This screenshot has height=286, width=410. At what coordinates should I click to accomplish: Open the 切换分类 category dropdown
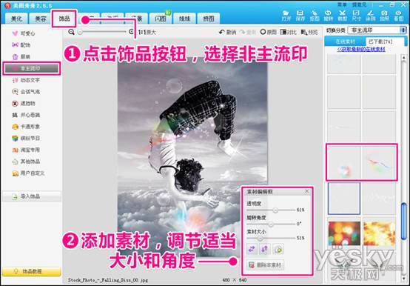tap(377, 30)
